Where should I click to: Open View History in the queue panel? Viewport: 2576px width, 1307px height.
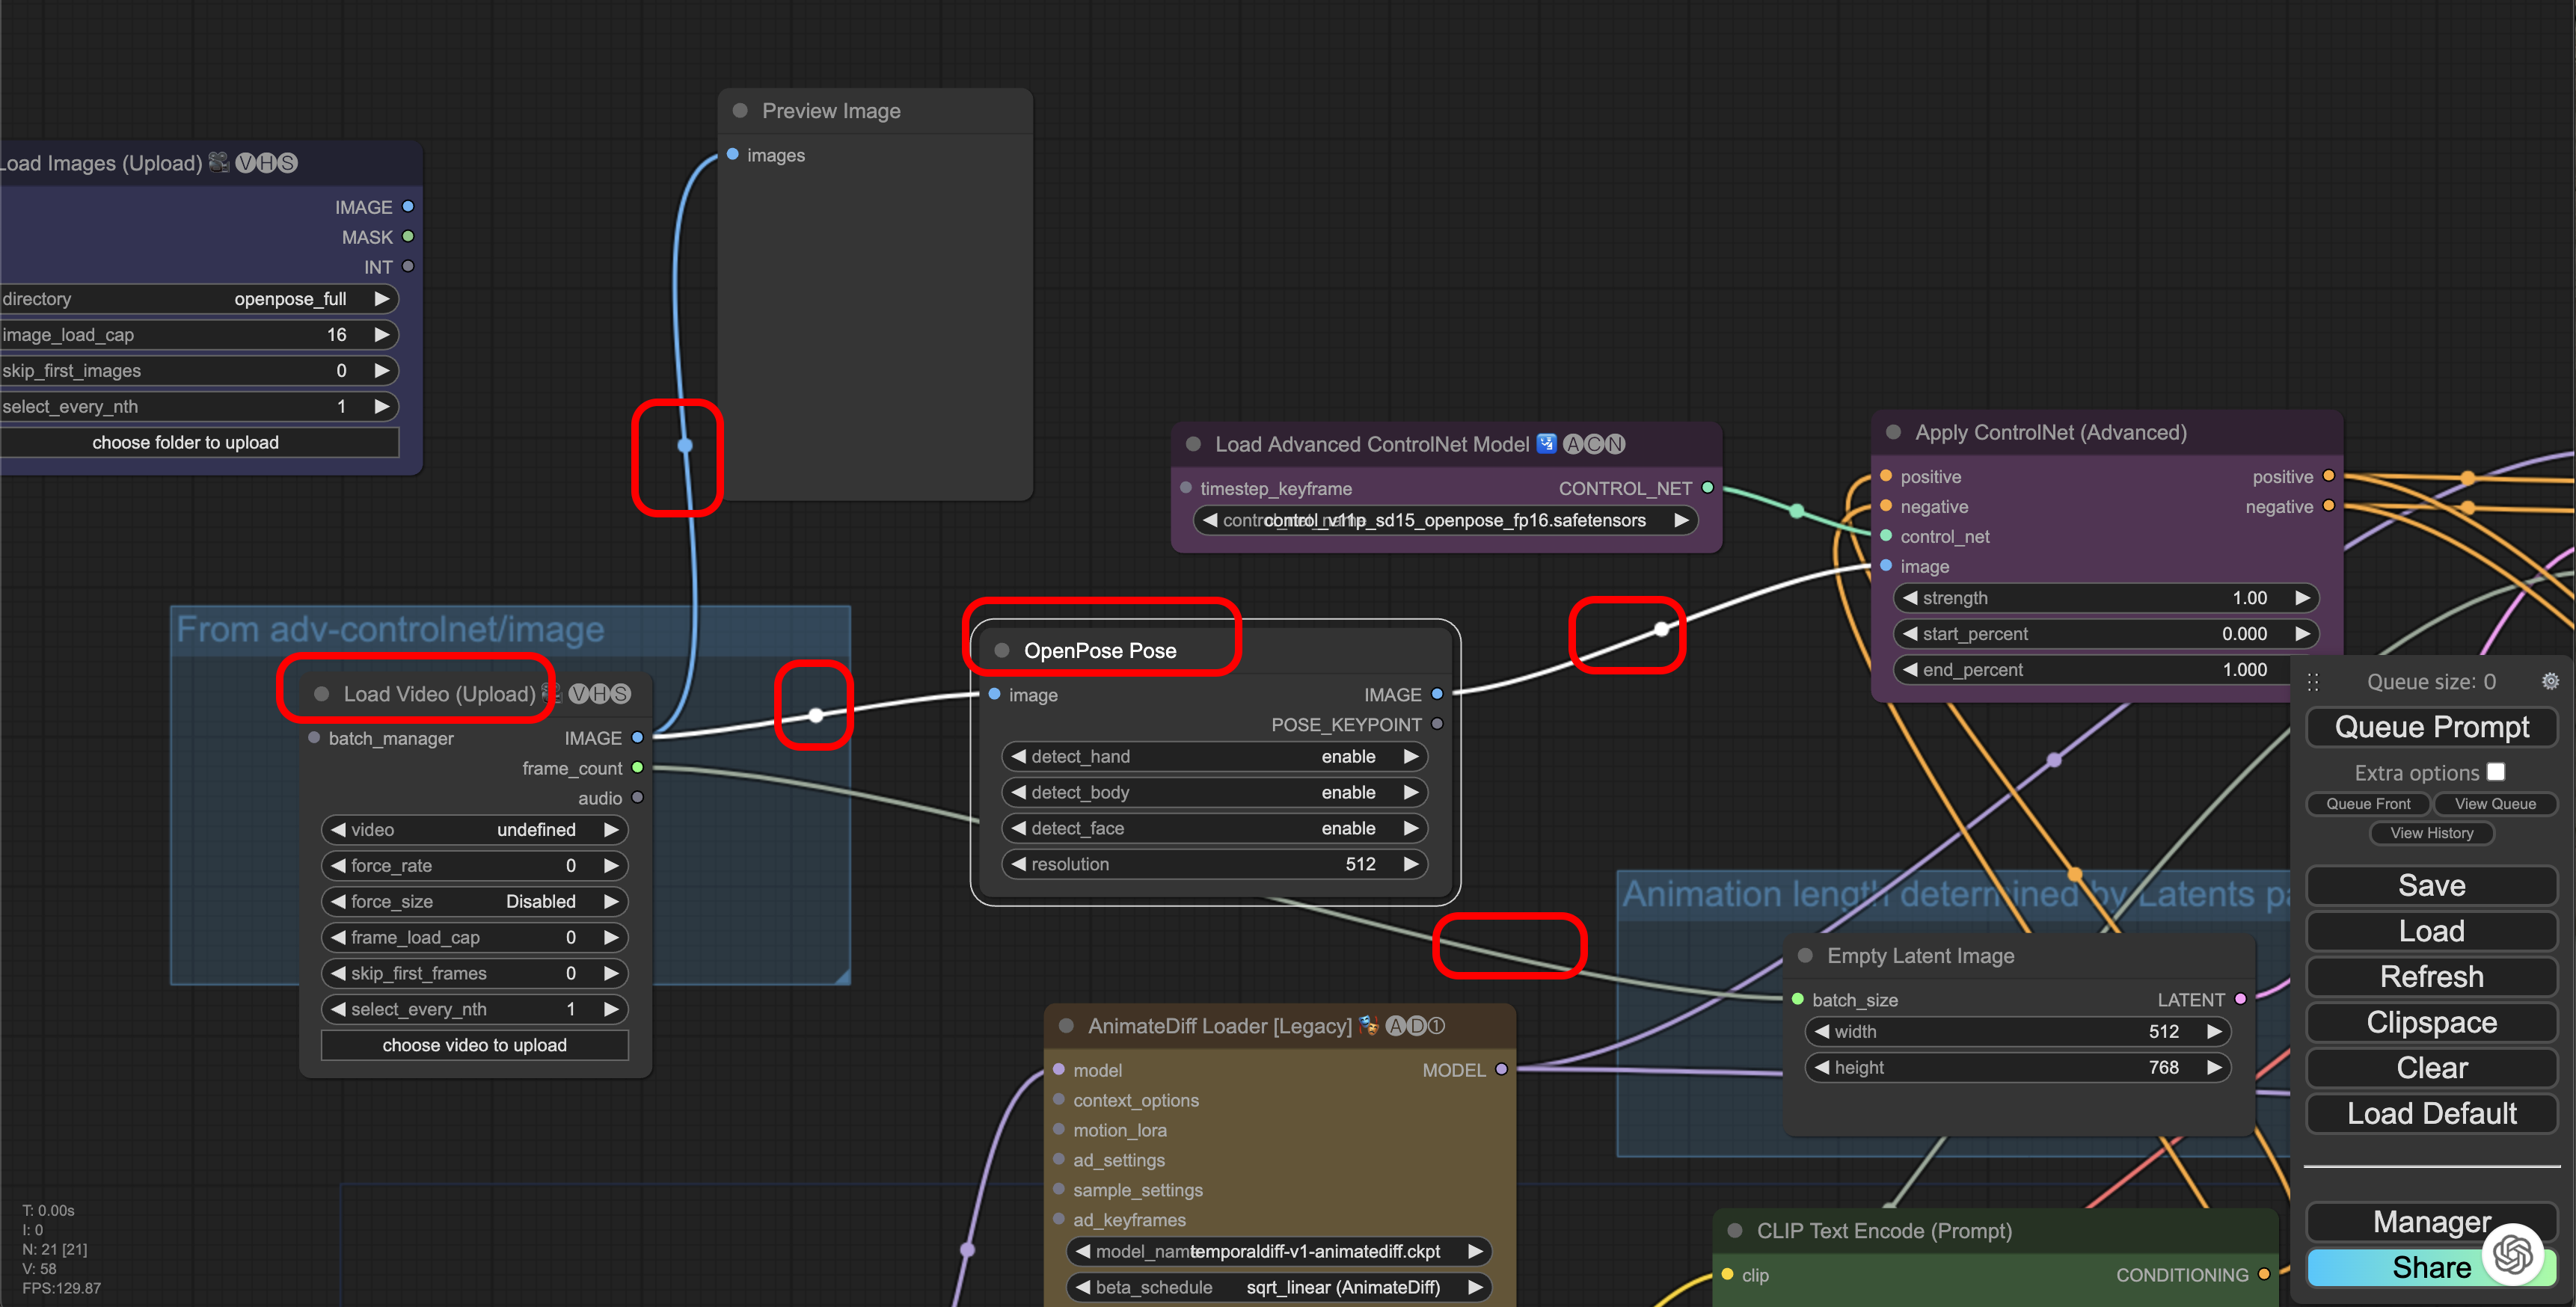[x=2431, y=833]
